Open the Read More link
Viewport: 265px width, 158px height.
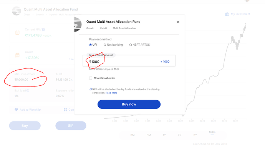point(111,93)
